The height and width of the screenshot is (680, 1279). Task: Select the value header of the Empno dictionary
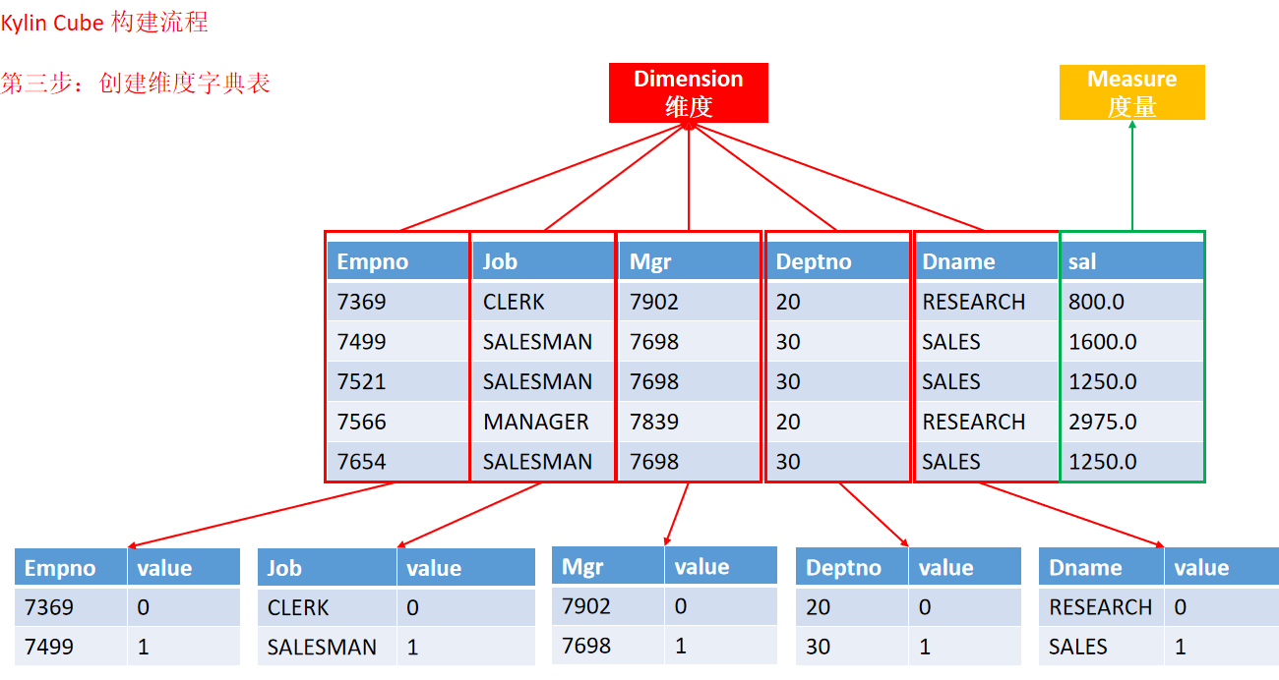point(184,567)
